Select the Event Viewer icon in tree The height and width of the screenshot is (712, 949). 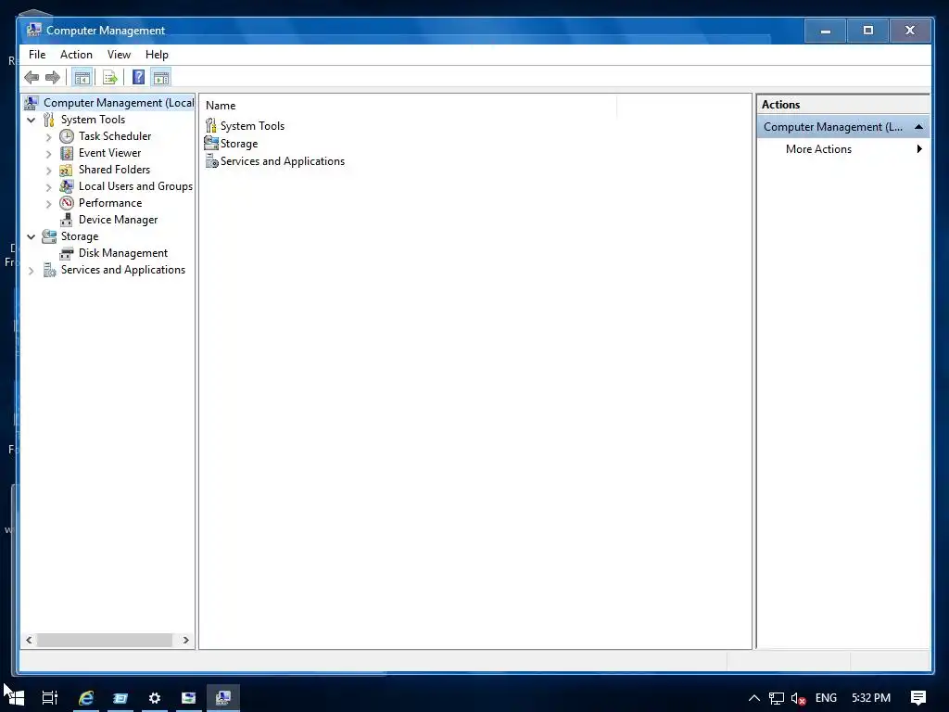tap(67, 153)
